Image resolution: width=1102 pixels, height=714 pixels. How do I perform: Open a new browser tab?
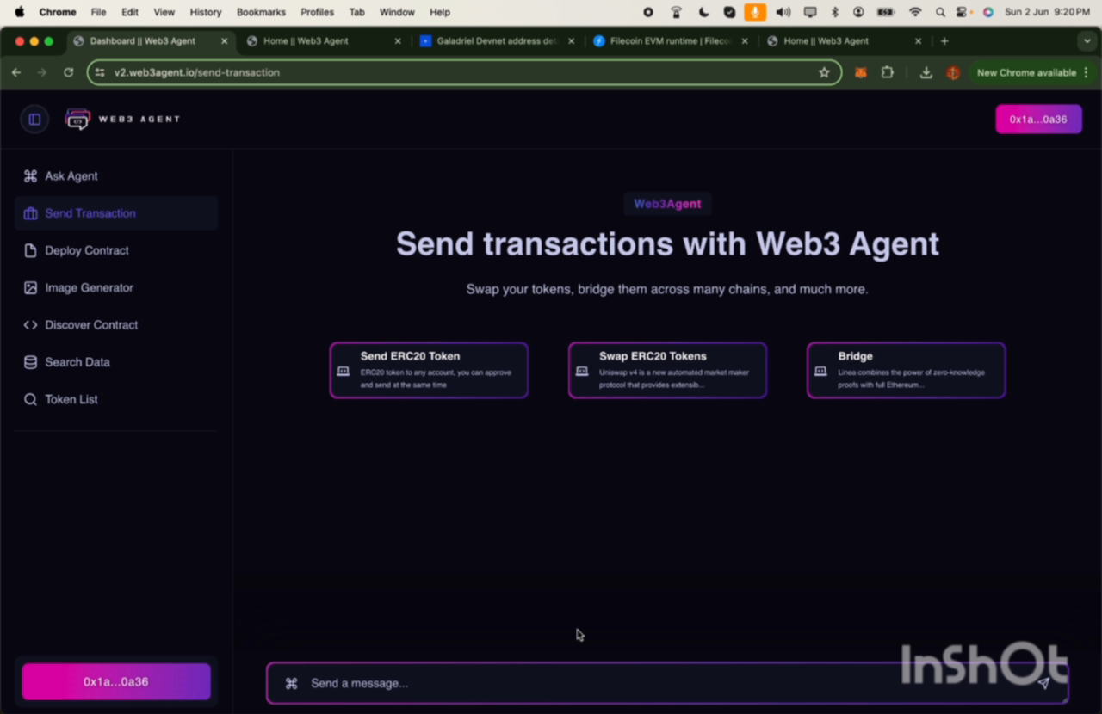(x=944, y=40)
